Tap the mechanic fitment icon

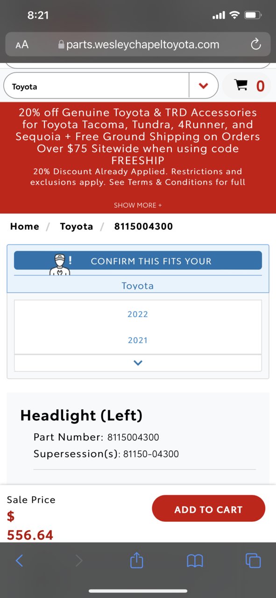click(x=60, y=264)
